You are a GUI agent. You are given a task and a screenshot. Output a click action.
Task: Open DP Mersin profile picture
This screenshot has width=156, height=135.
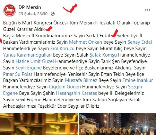tap(10, 11)
